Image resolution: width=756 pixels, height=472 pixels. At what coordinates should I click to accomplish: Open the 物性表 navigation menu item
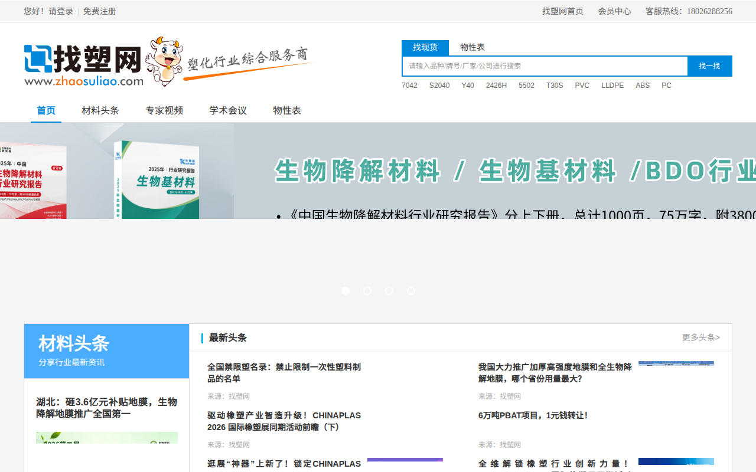tap(287, 110)
